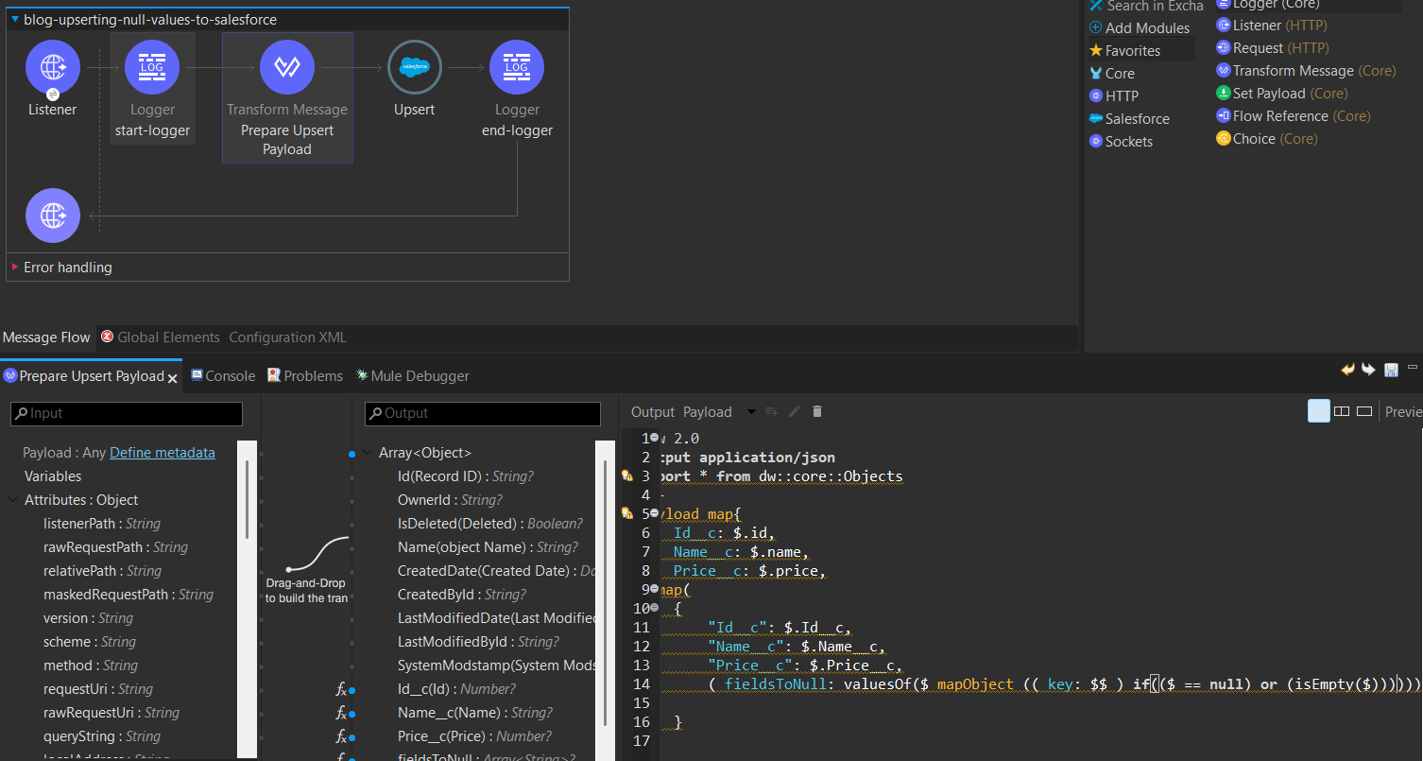The width and height of the screenshot is (1423, 761).
Task: Click the trash icon to delete output target
Action: [817, 411]
